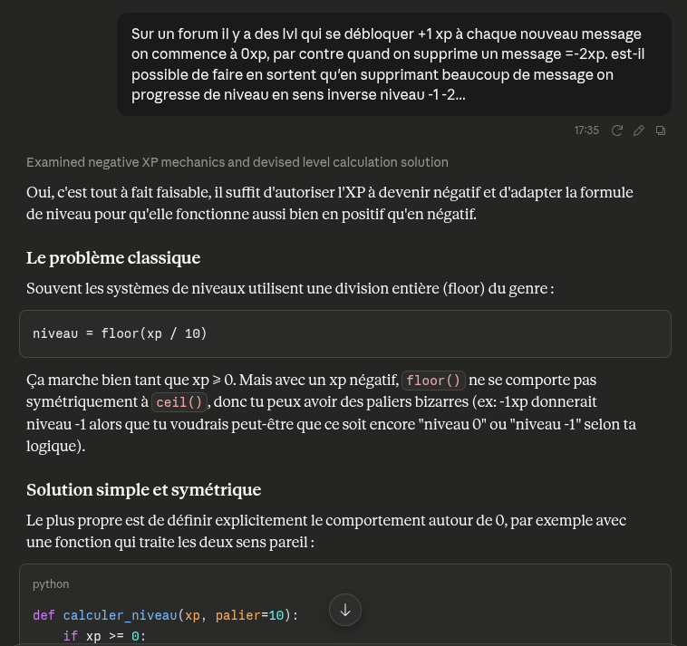Click the user message bubble about forum xp
The width and height of the screenshot is (687, 646).
click(x=394, y=64)
